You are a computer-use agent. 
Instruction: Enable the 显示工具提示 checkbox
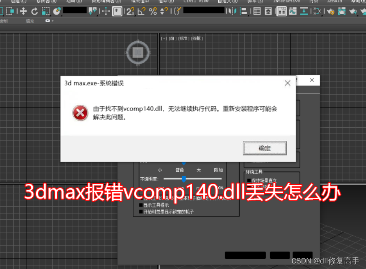tap(141, 205)
